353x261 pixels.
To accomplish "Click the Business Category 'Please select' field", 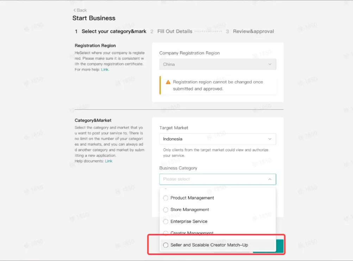I will 218,179.
